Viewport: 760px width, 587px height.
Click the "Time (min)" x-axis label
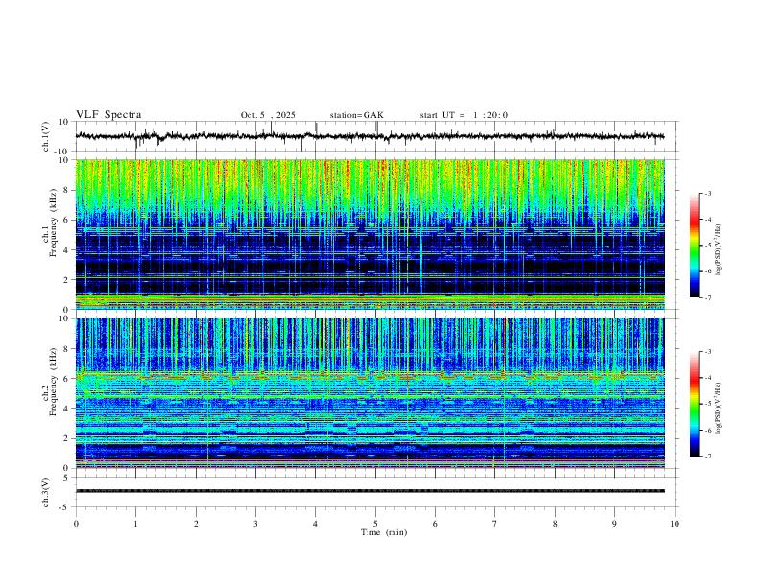(x=384, y=532)
